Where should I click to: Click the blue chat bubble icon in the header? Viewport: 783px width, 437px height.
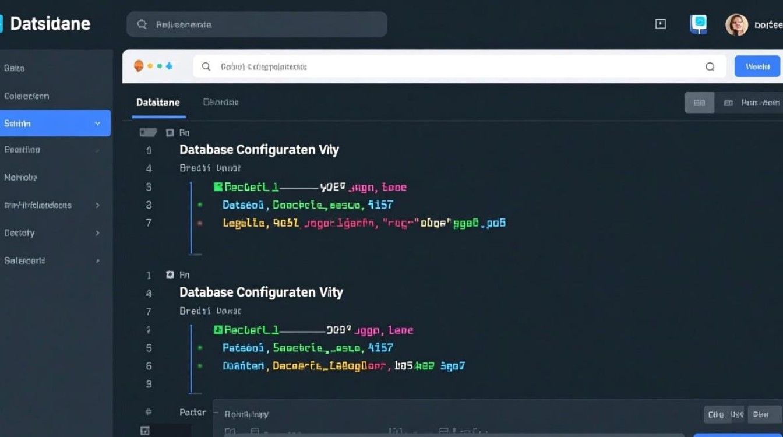pyautogui.click(x=698, y=24)
